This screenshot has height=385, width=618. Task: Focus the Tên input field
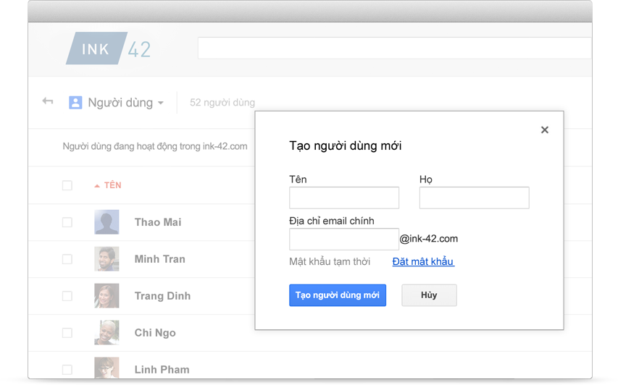[x=344, y=198]
